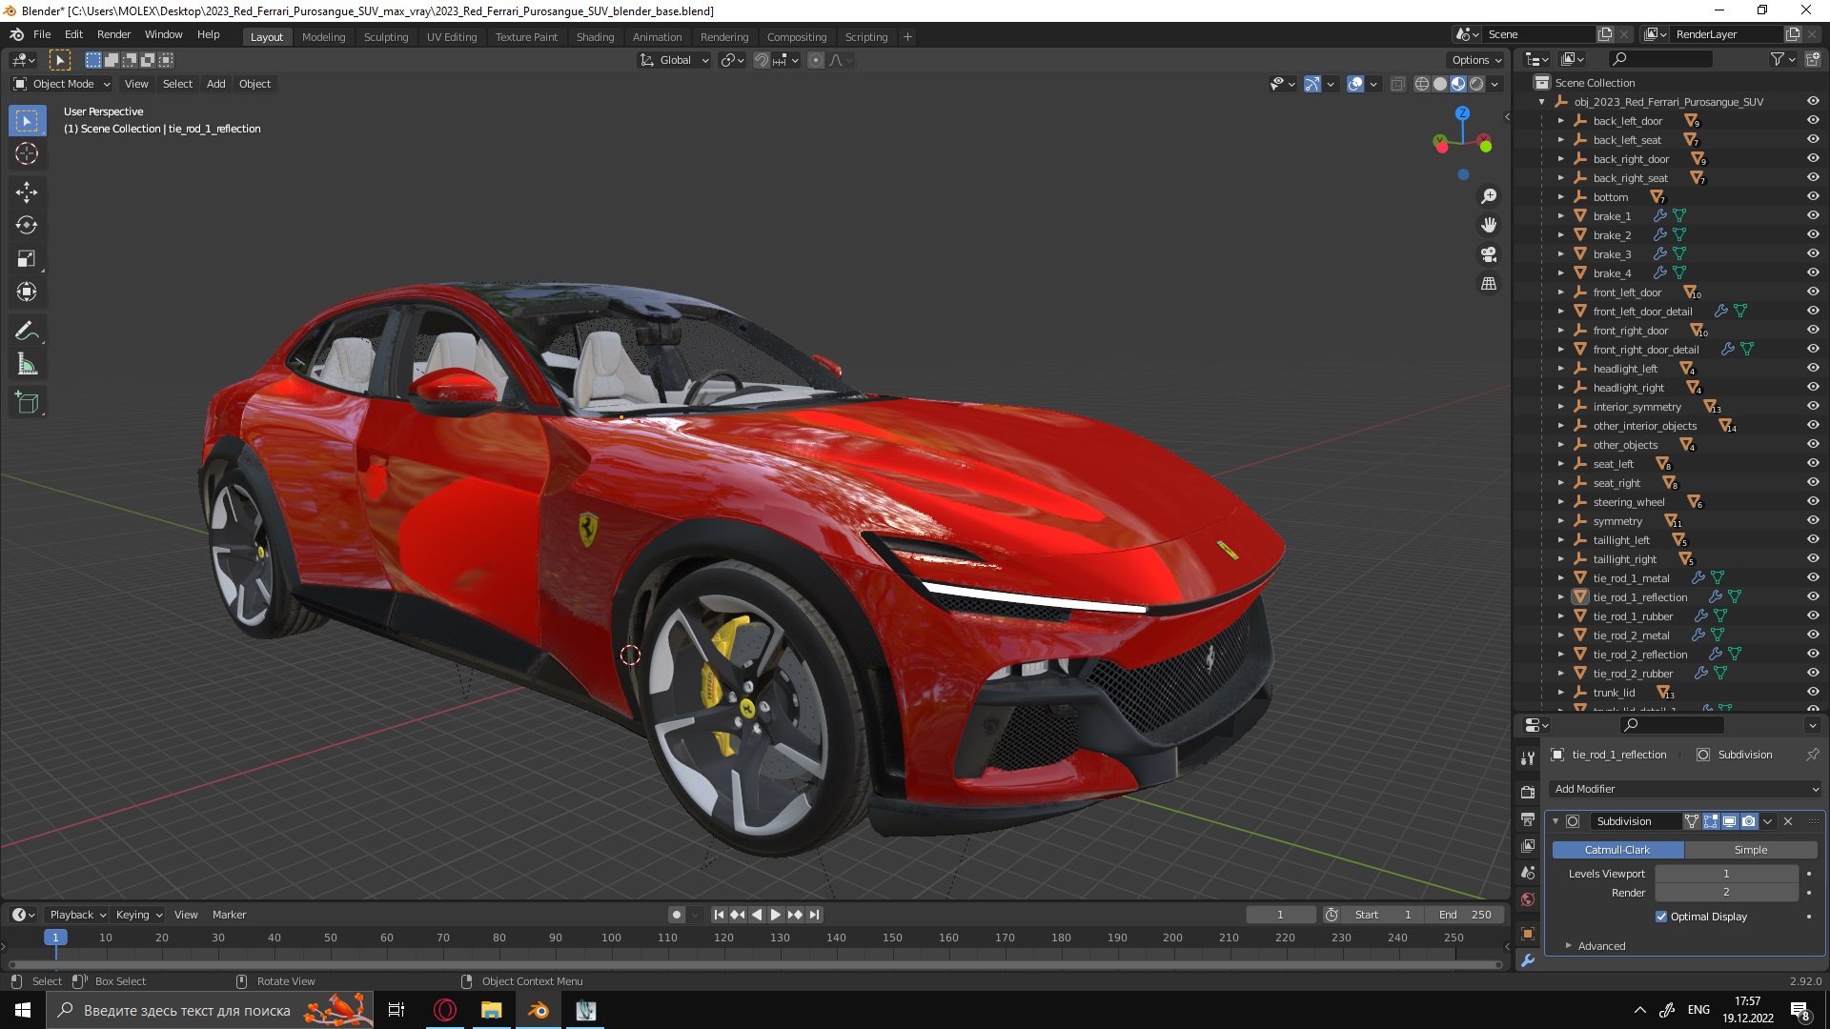Activate the Select Box tool

[27, 121]
